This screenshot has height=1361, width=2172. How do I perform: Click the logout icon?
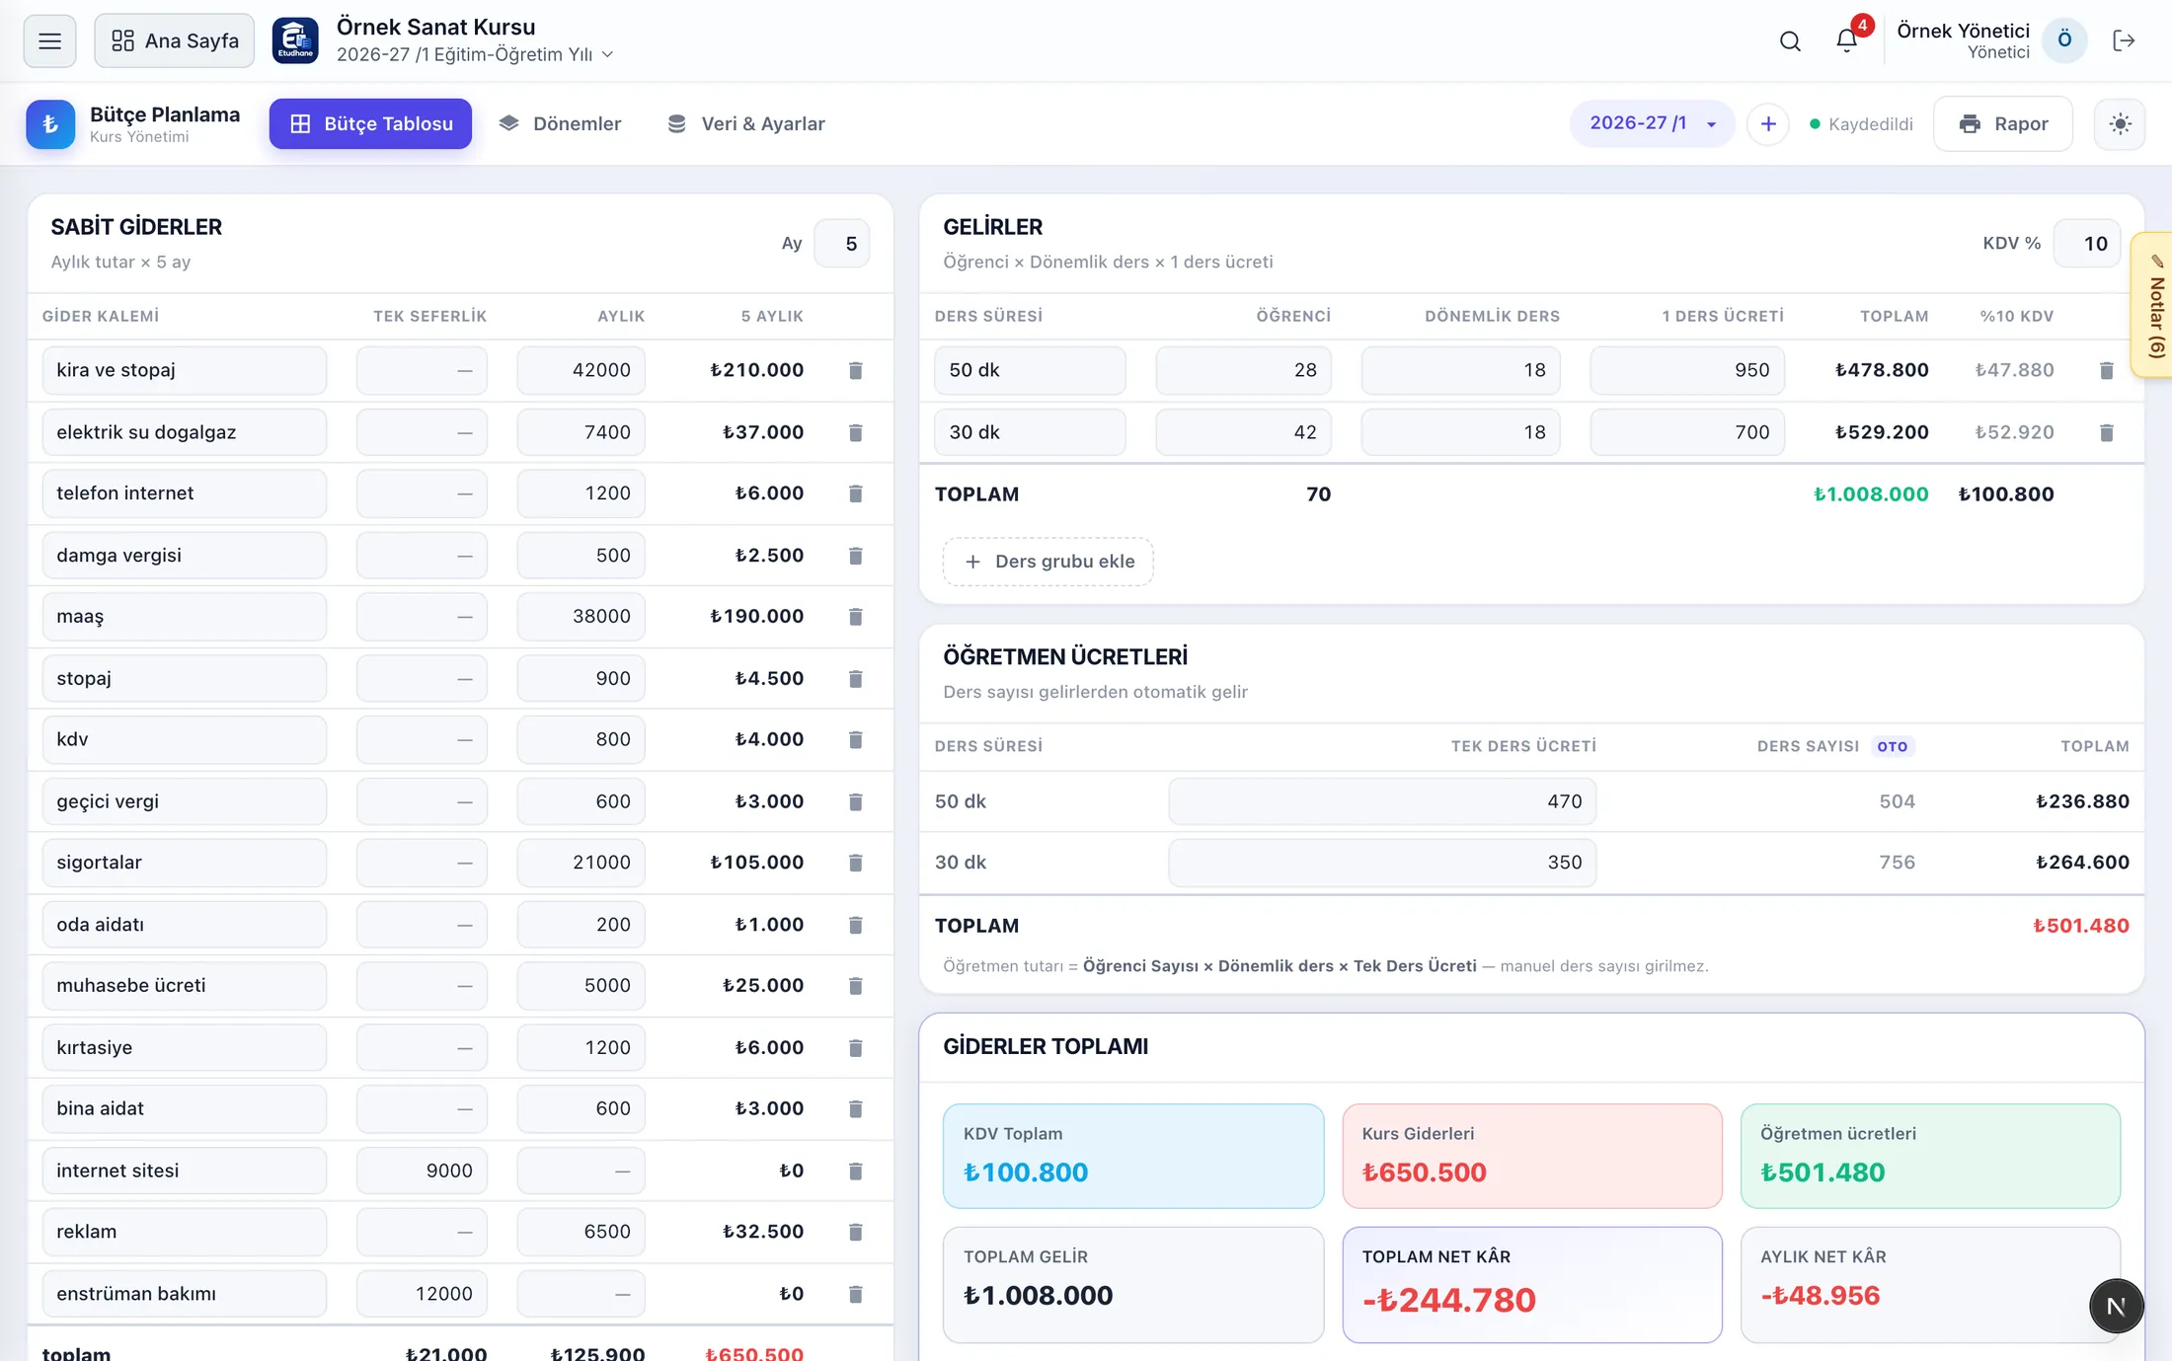point(2124,40)
